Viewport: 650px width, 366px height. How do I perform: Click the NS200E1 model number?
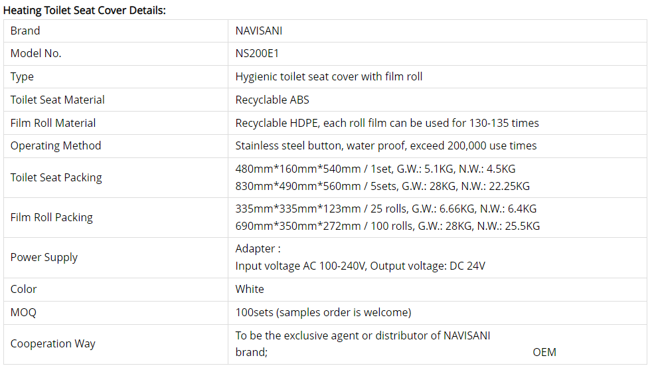257,53
